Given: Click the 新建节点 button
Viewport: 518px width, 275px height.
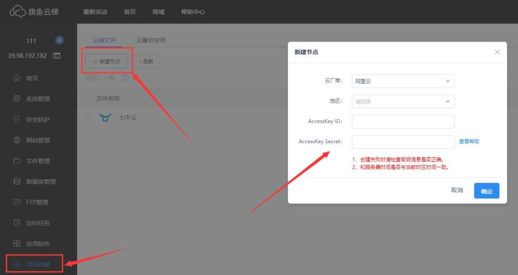Looking at the screenshot, I should click(106, 61).
